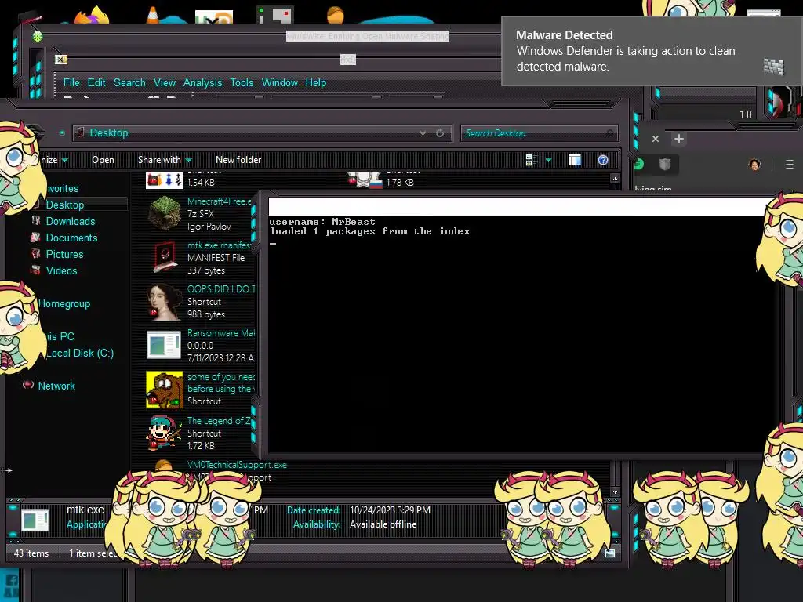Click the Pictures folder icon
Viewport: 803px width, 602px height.
[36, 253]
